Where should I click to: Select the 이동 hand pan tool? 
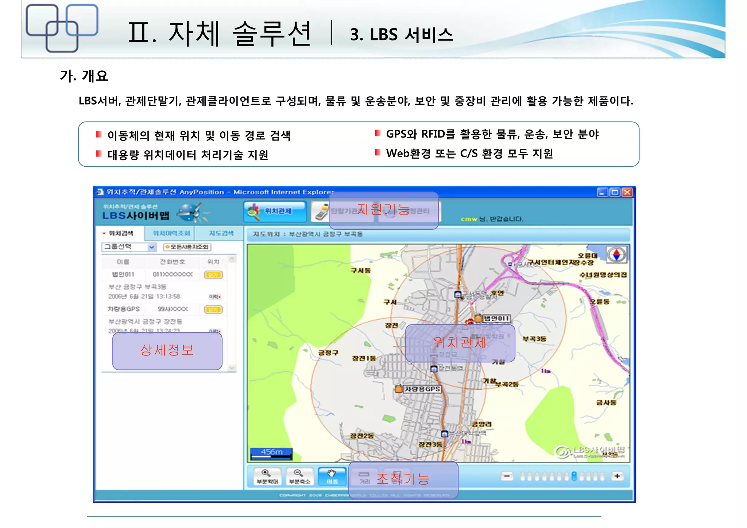332,477
